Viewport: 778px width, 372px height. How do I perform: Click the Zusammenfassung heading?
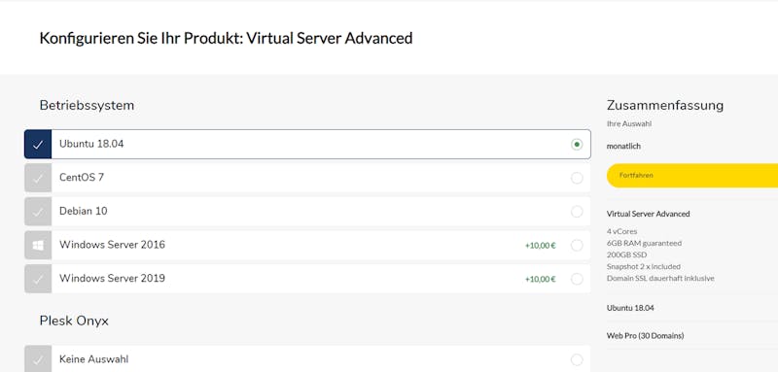[x=665, y=106]
